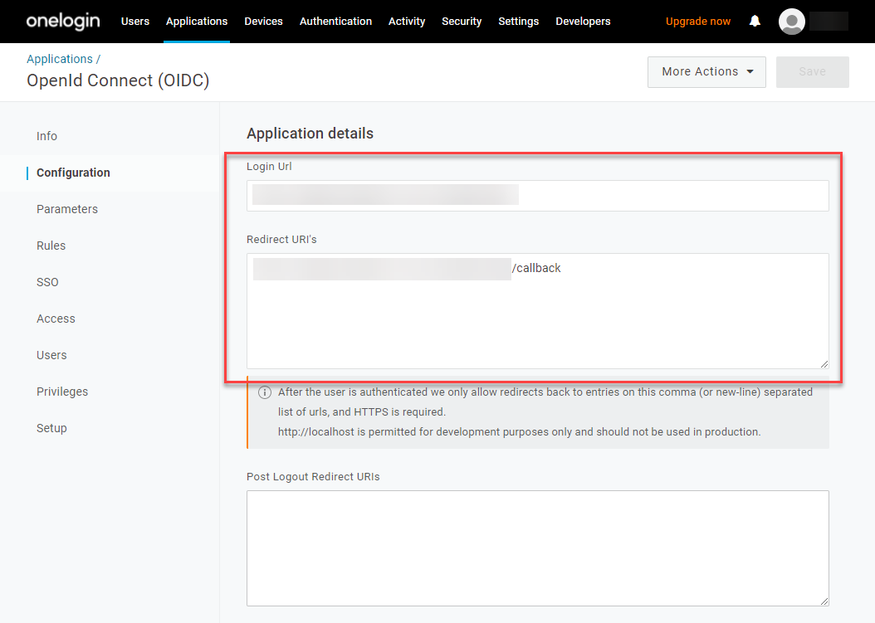Select the Configuration sidebar tab
The height and width of the screenshot is (623, 875).
point(73,173)
